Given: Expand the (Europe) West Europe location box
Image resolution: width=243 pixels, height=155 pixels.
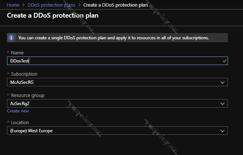Looking at the screenshot, I should pyautogui.click(x=110, y=131).
